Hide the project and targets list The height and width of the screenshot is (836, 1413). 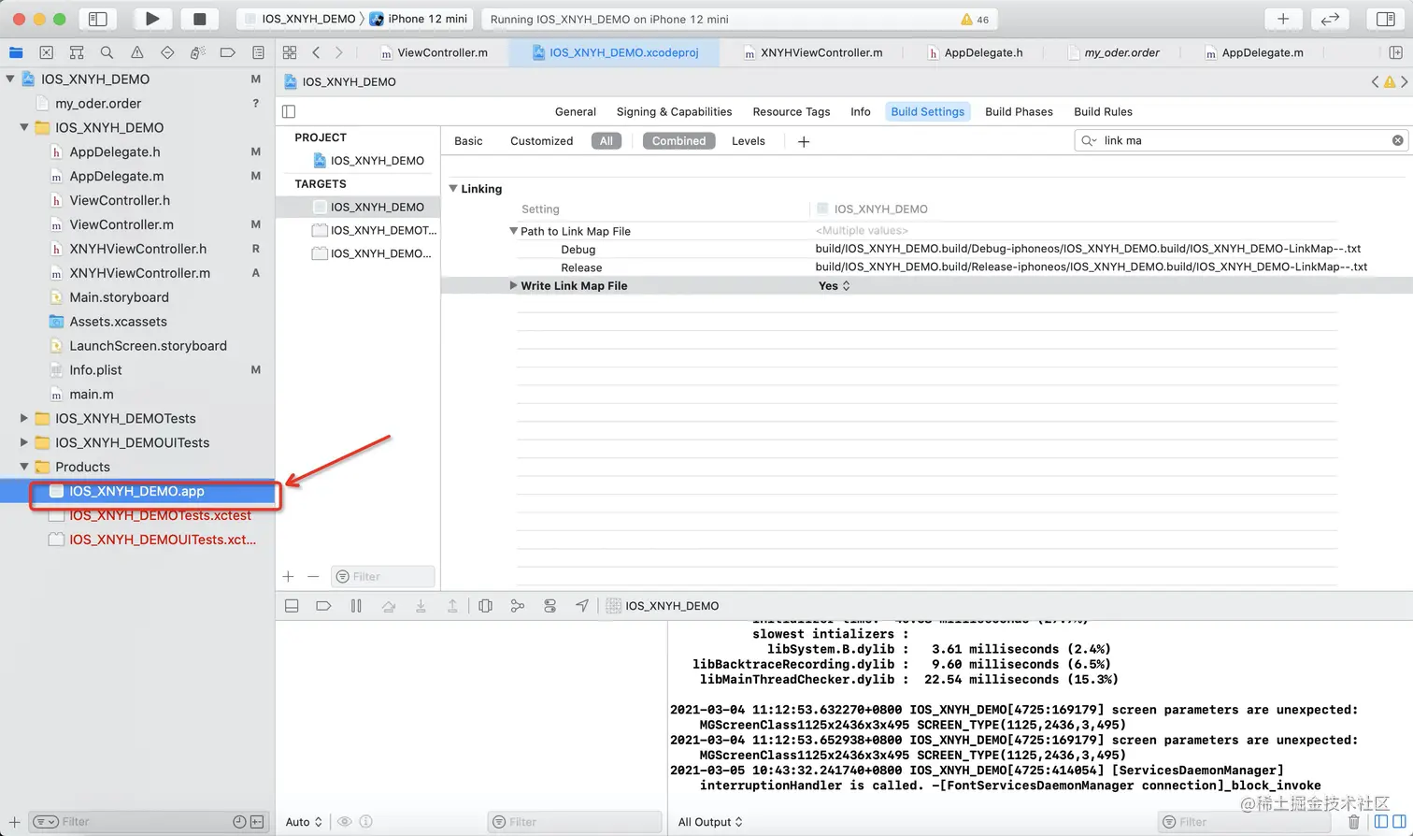289,111
